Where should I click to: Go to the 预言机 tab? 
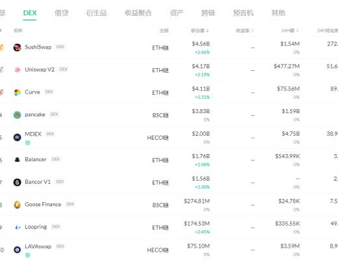(243, 13)
